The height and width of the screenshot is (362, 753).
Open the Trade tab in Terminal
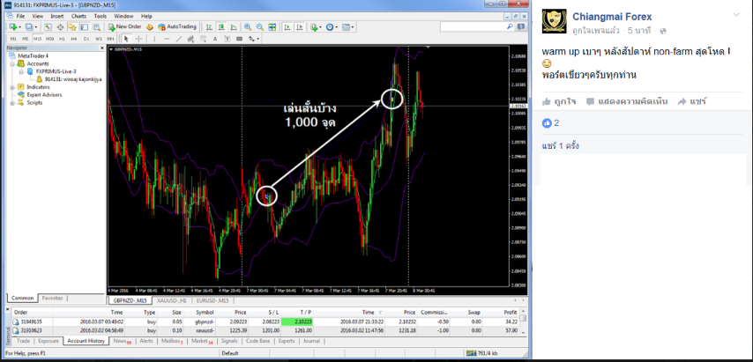click(23, 341)
